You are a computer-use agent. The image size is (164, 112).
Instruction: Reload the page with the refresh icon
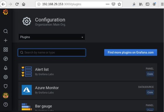pos(17,4)
